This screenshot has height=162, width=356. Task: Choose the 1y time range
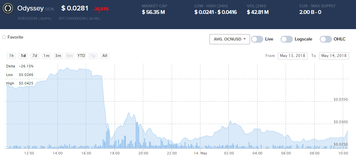click(x=93, y=56)
